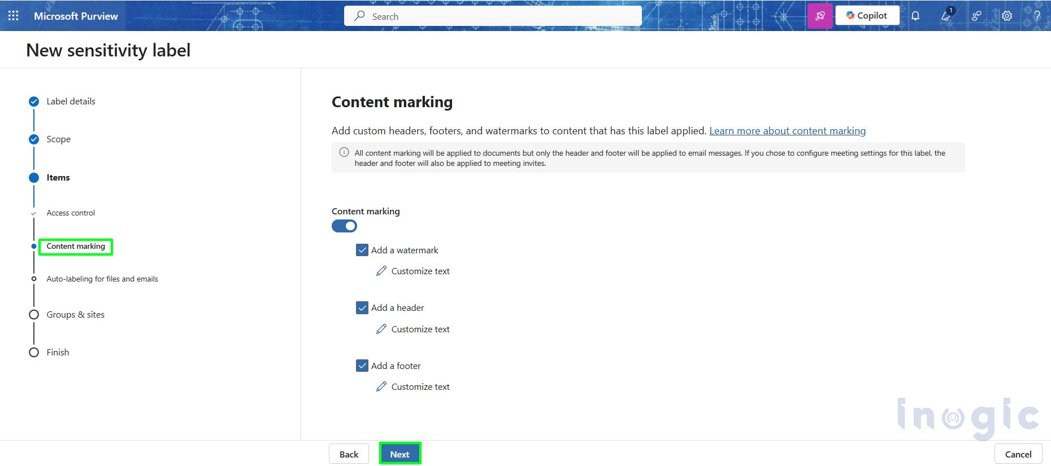Click the 'Add a footer' label text

396,366
